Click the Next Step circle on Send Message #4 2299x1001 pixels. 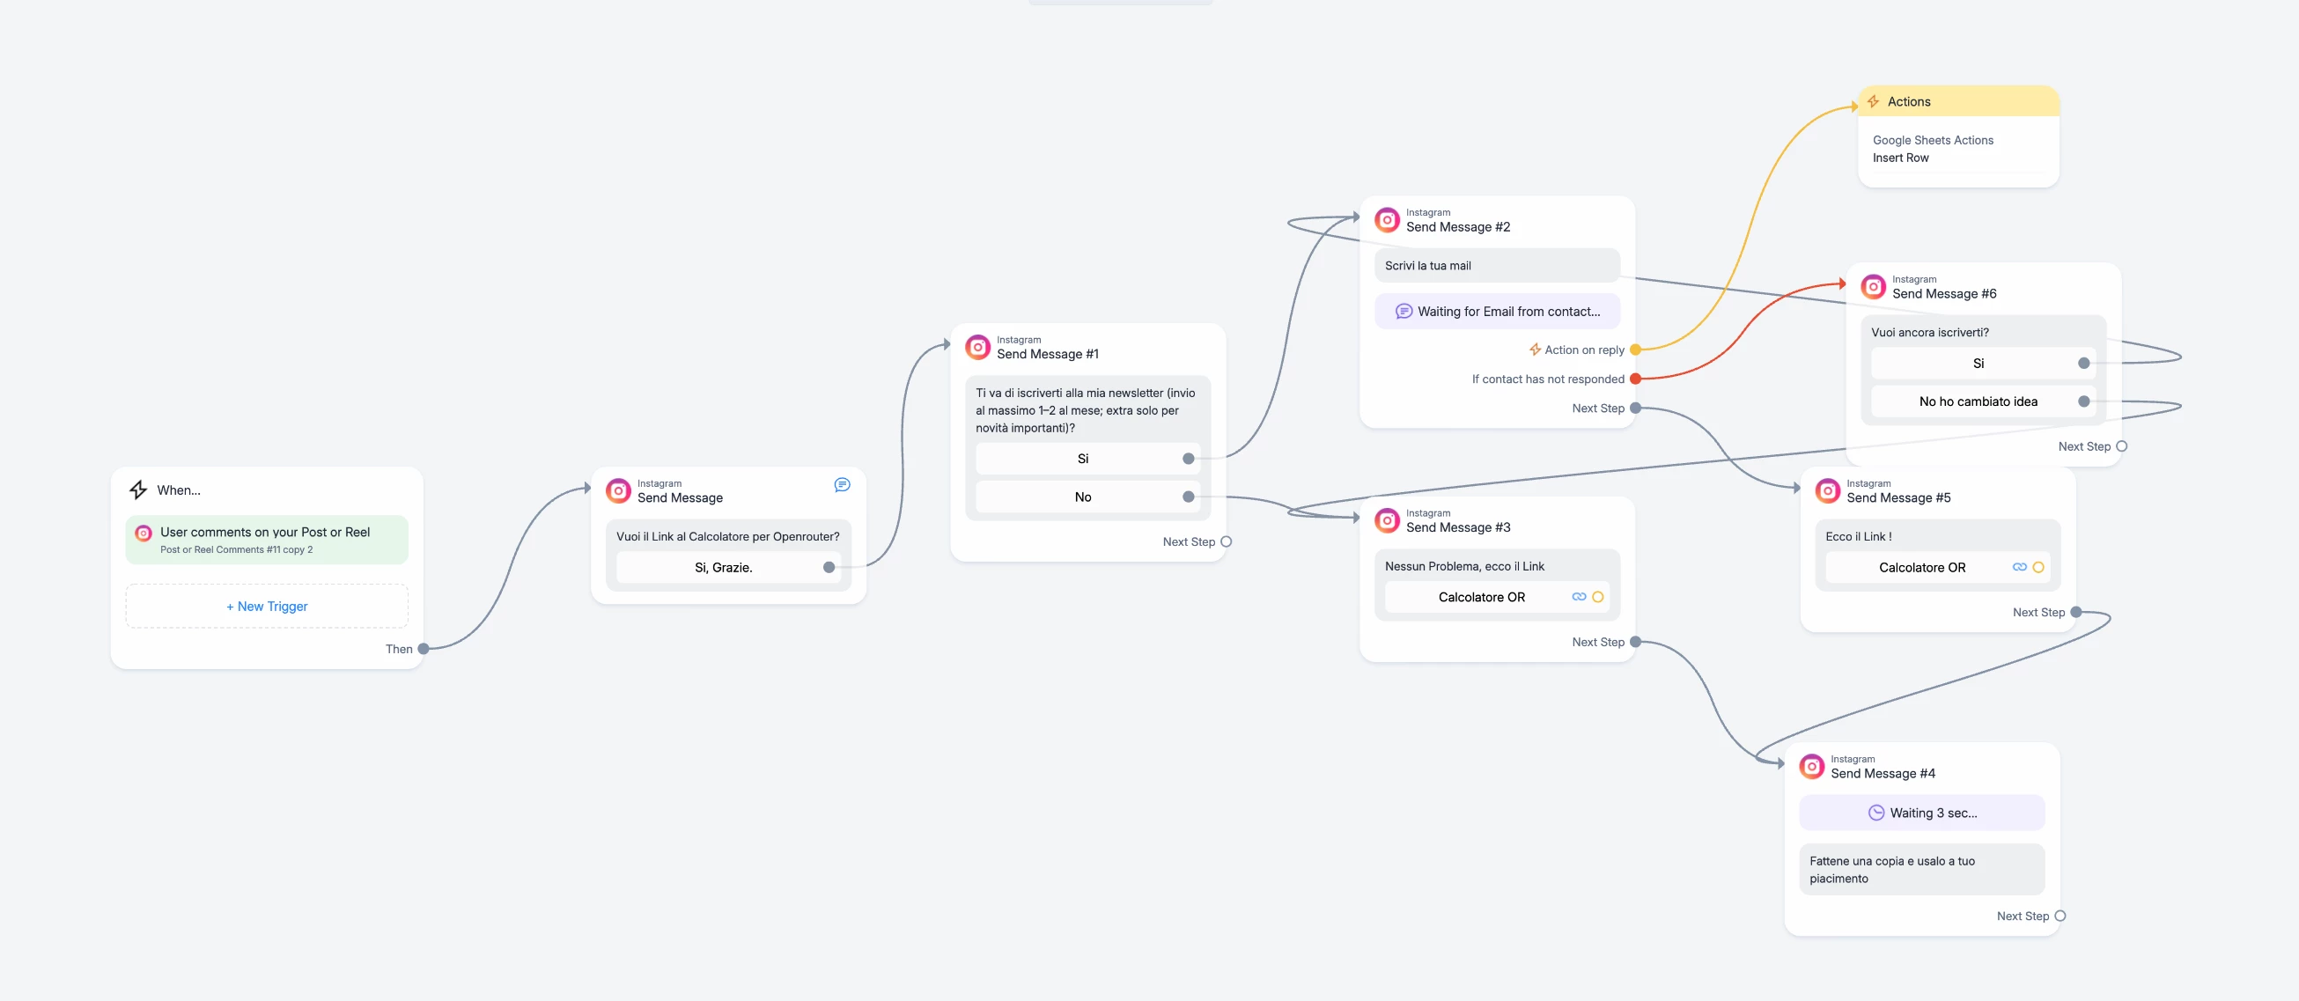pyautogui.click(x=2060, y=916)
